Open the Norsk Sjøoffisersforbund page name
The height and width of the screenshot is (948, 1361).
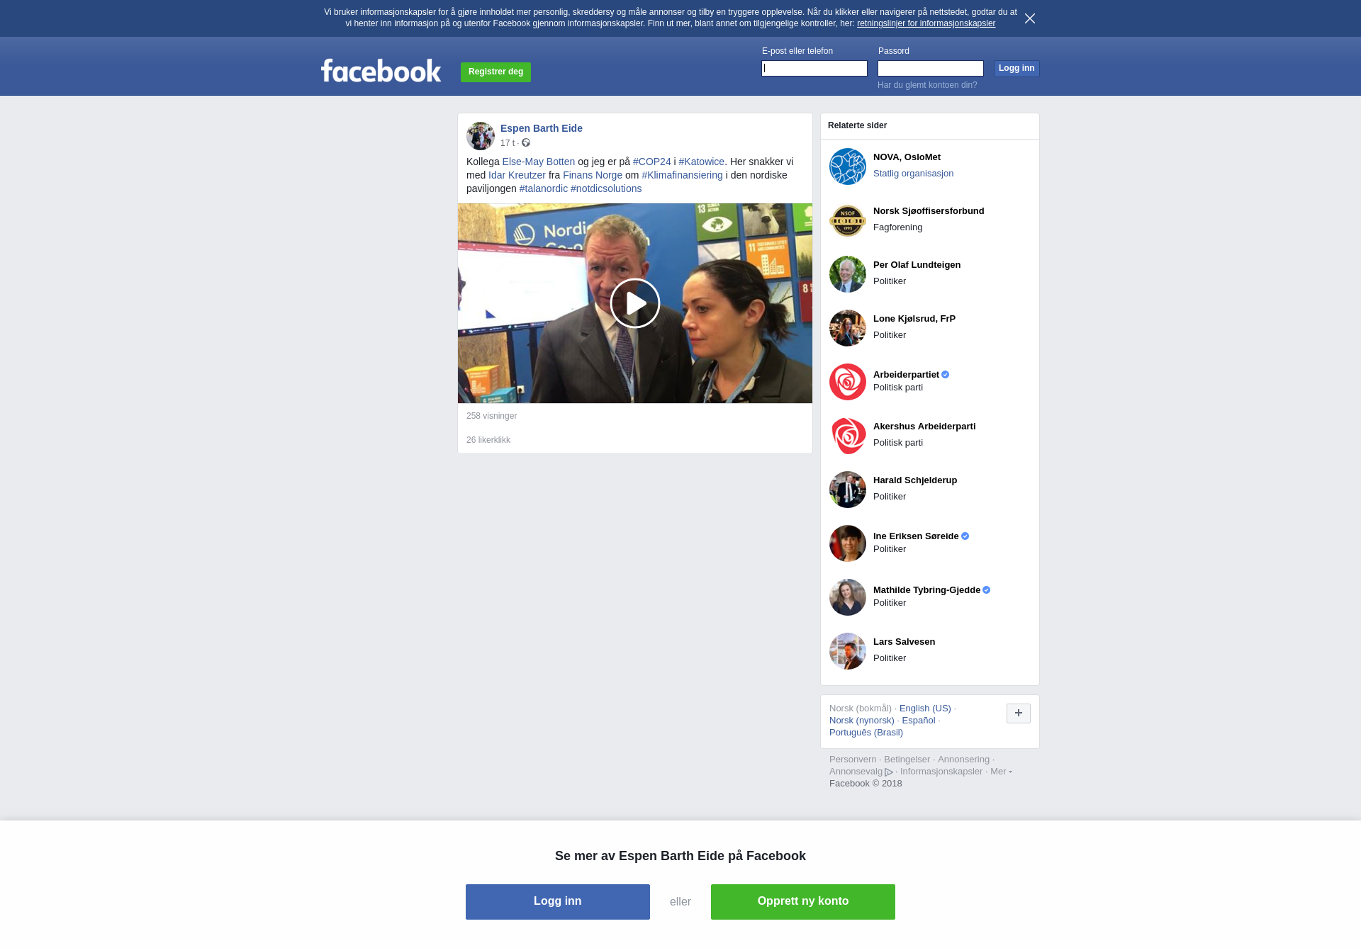point(929,211)
